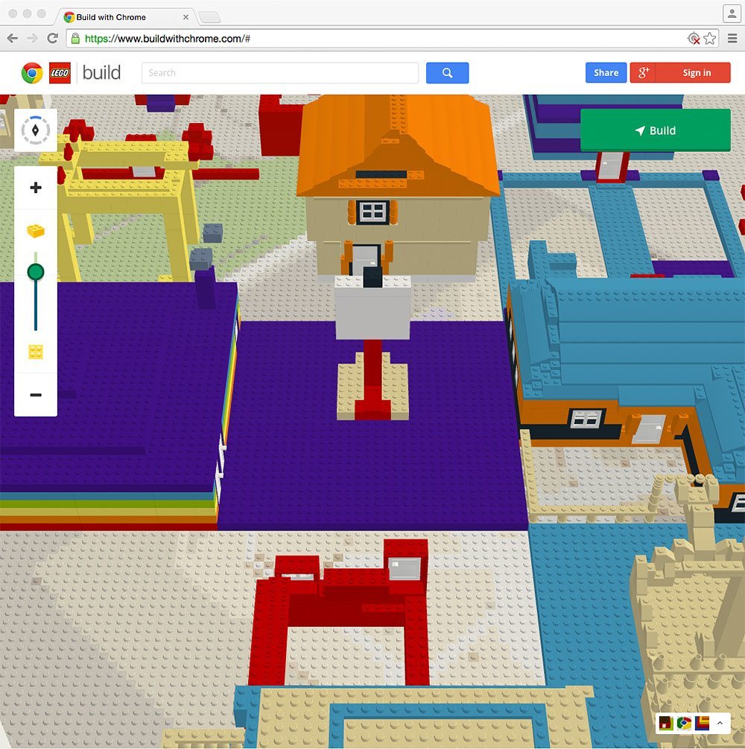
Task: Click the red LEGO logo
Action: 60,73
